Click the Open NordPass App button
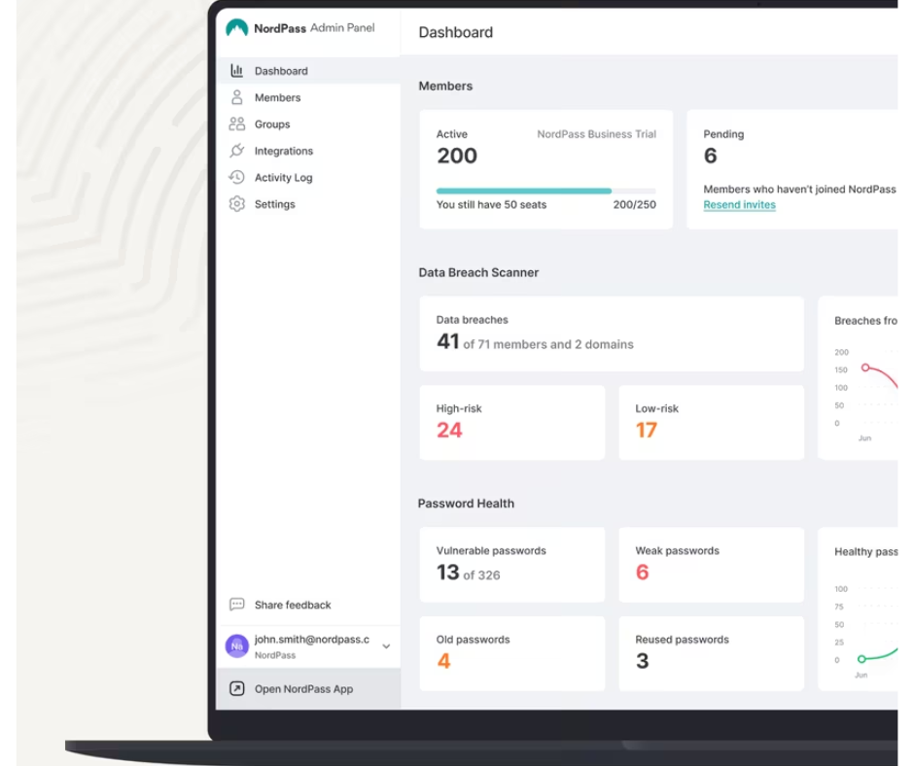 (308, 689)
